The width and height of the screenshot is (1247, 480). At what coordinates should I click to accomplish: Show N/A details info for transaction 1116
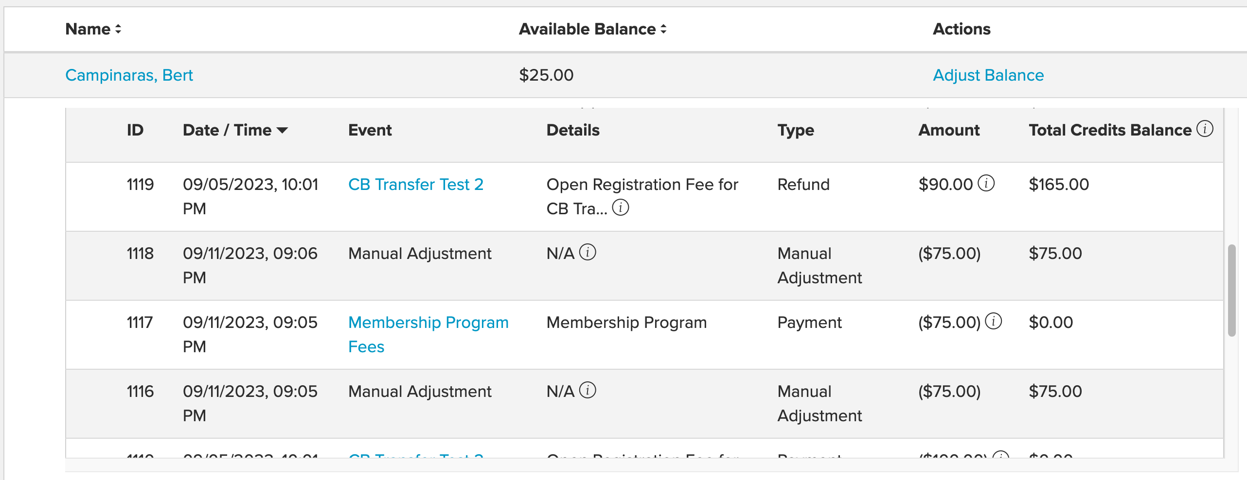point(588,390)
